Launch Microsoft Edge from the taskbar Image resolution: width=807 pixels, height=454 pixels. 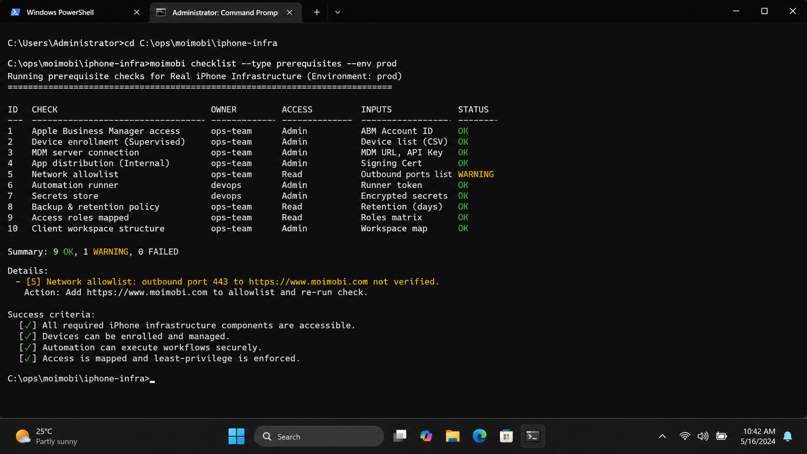(x=479, y=436)
